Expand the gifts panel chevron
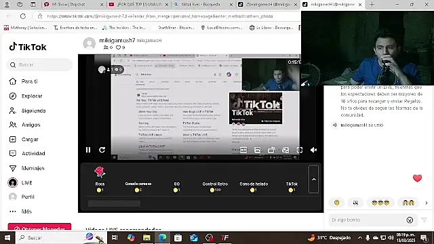 pos(313,179)
